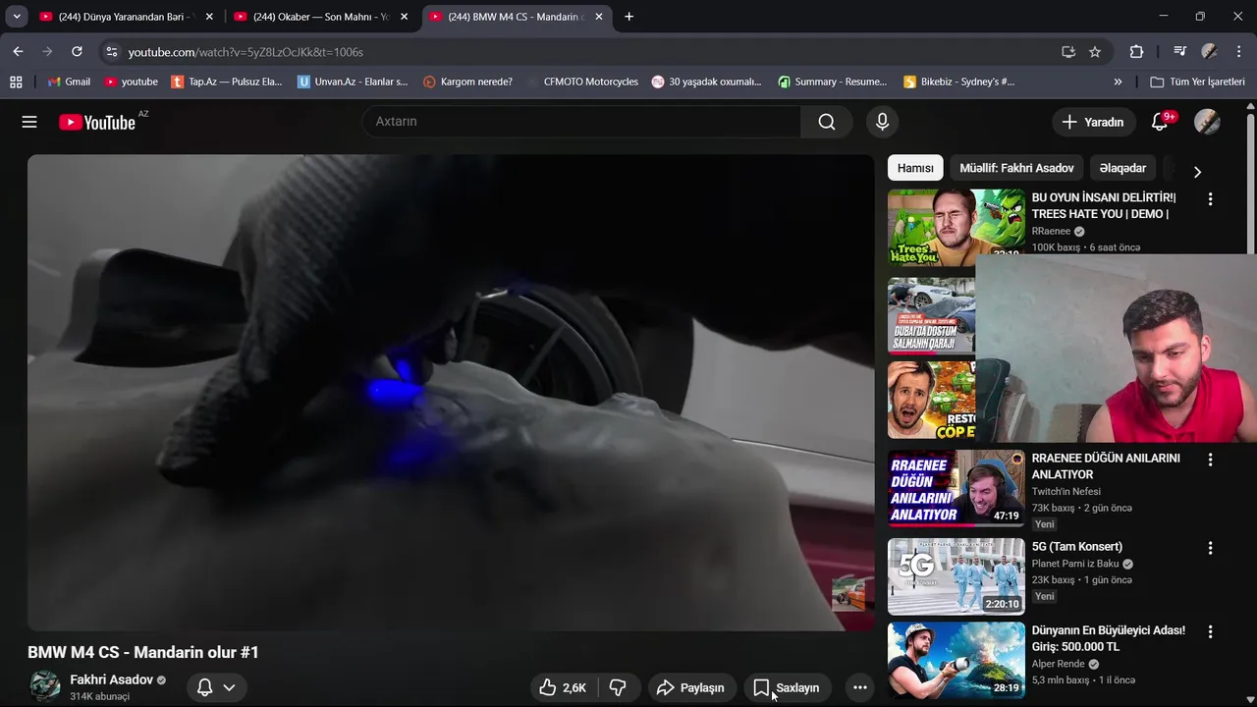Open the Fakhri Asadov channel name link
This screenshot has height=707, width=1257.
pyautogui.click(x=111, y=680)
